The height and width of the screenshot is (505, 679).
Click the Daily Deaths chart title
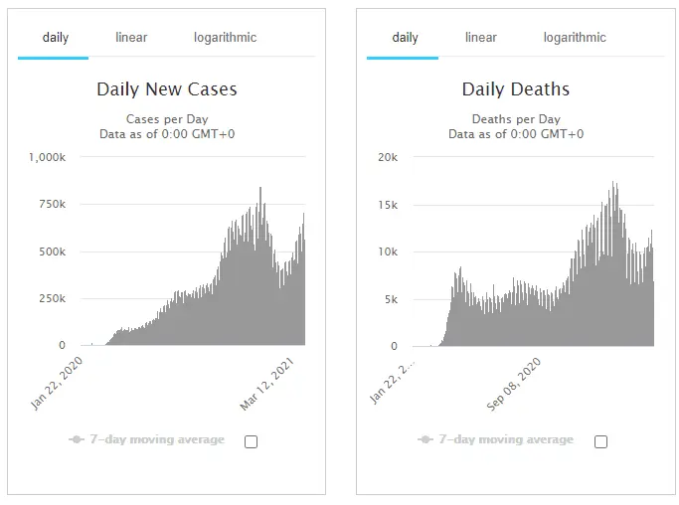pos(516,89)
